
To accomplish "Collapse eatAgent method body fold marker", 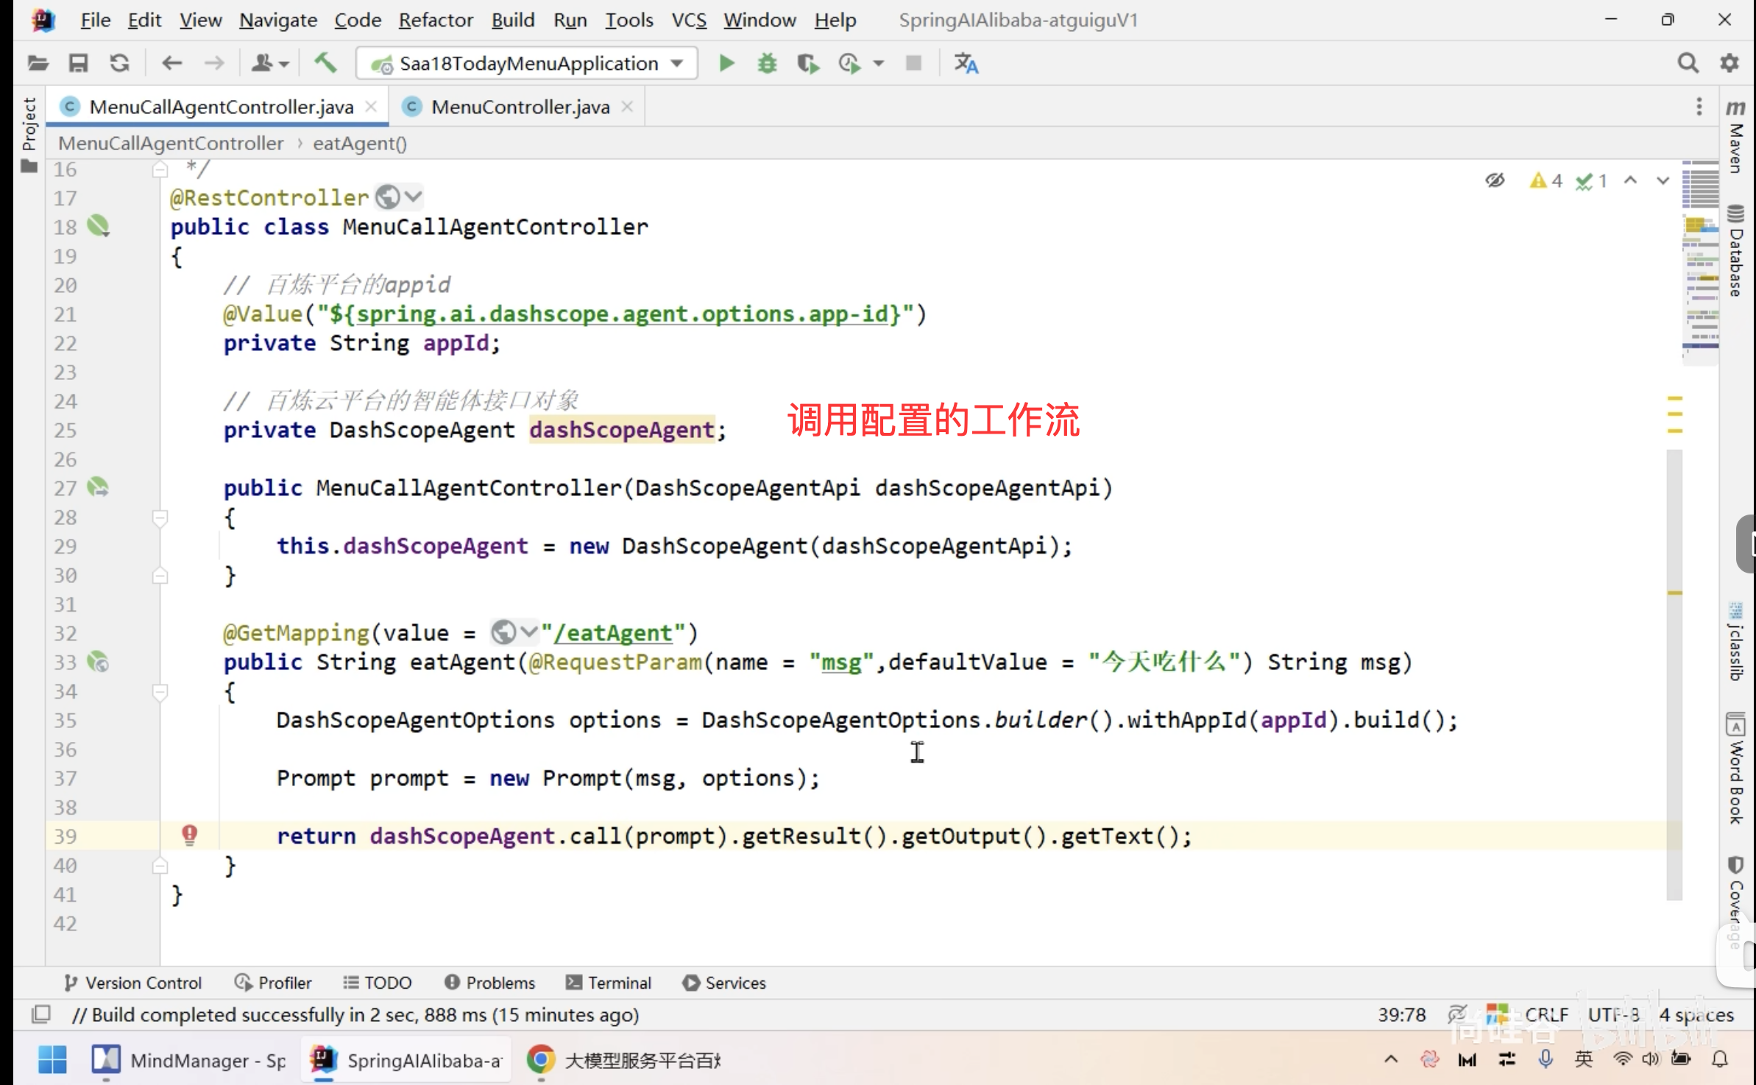I will coord(160,691).
